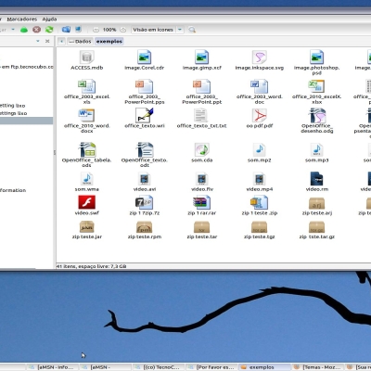Select the zip teste.jar package icon

click(x=87, y=227)
